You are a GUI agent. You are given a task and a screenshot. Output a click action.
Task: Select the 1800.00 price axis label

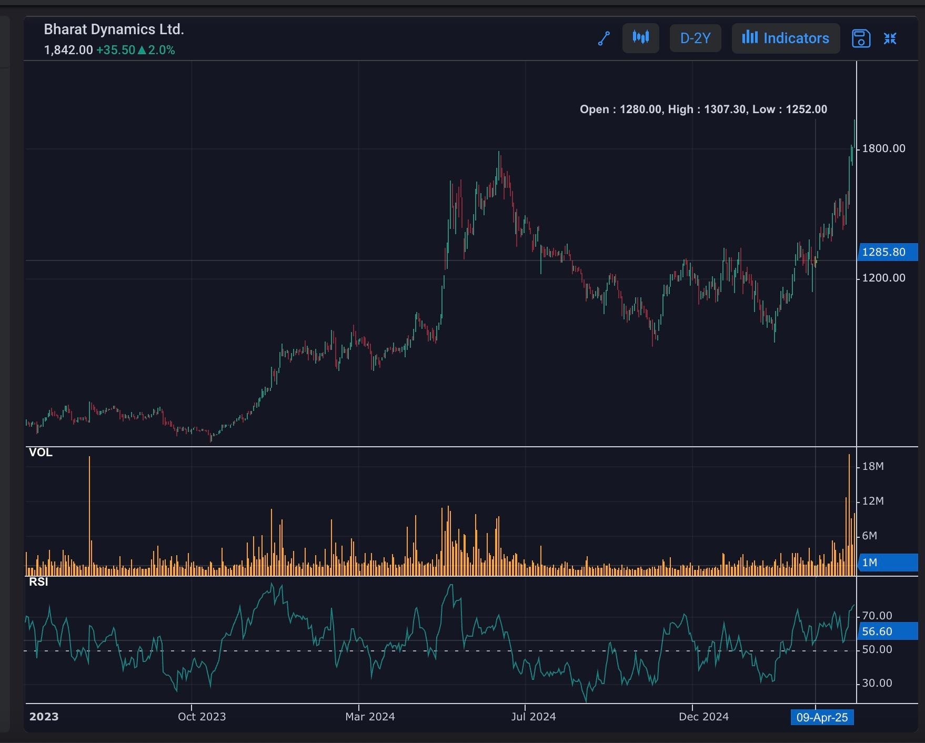pos(884,148)
